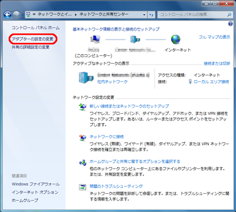
Task: Click ネットワークと共有センター breadcrumb segment
Action: point(104,15)
